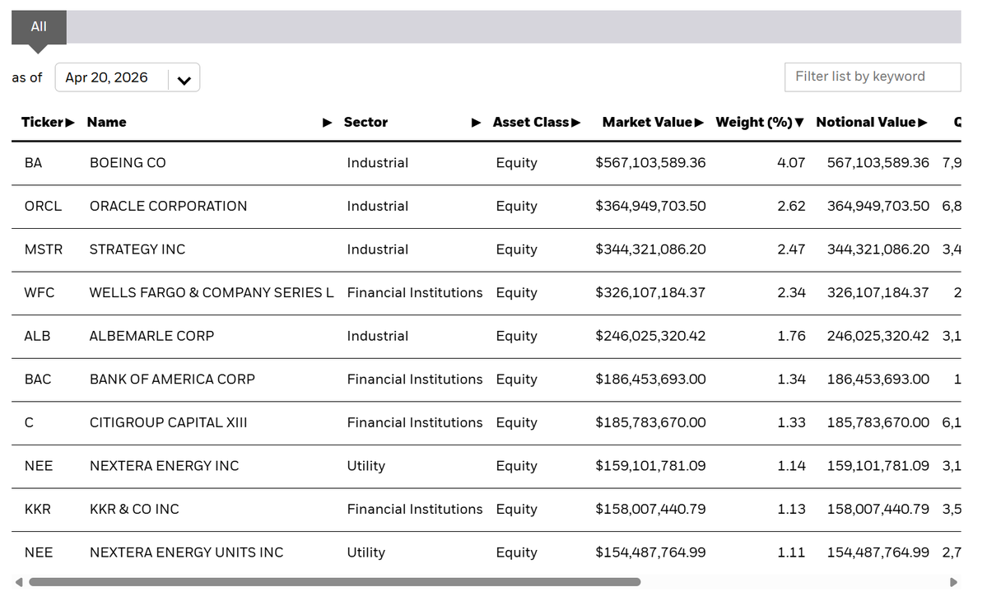Click weight value 1.11
This screenshot has width=987, height=601.
[791, 554]
